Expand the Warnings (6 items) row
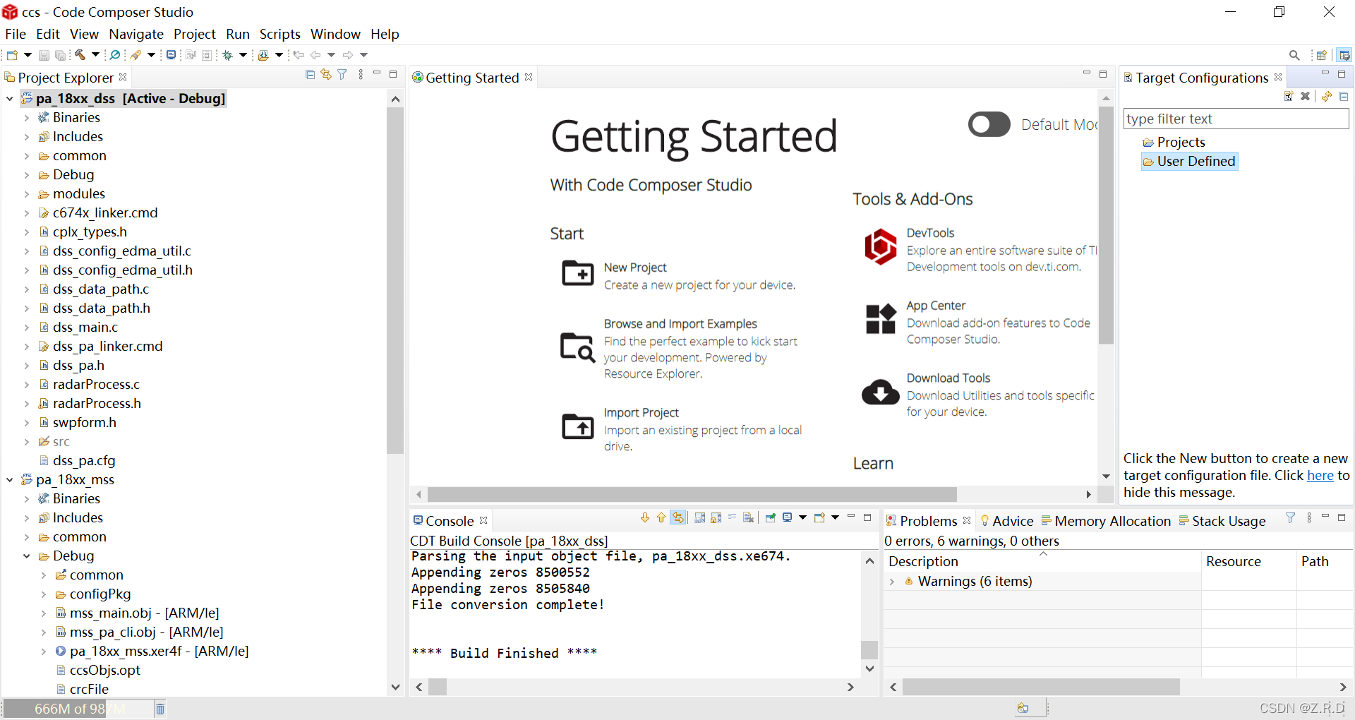1355x720 pixels. point(892,582)
